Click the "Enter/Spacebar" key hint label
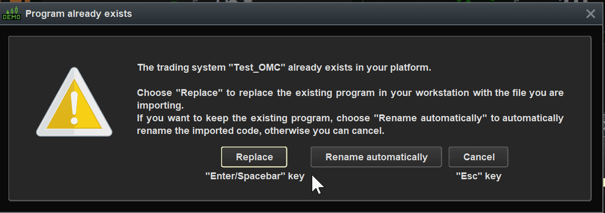The width and height of the screenshot is (605, 213). coord(254,177)
